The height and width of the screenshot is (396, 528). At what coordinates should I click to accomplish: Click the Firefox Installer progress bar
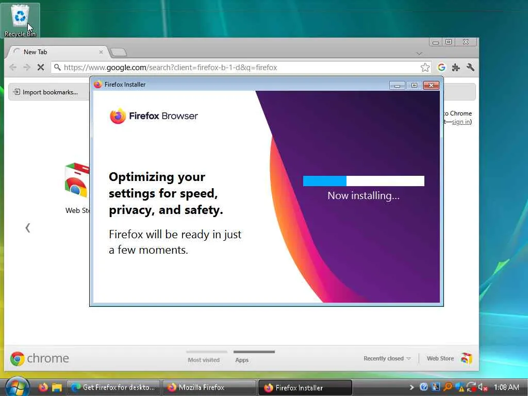364,181
